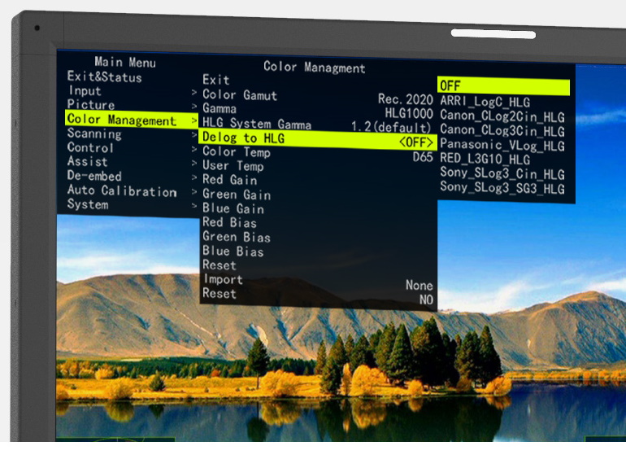Select the Color Gamut setting
The image size is (626, 455).
[x=240, y=94]
